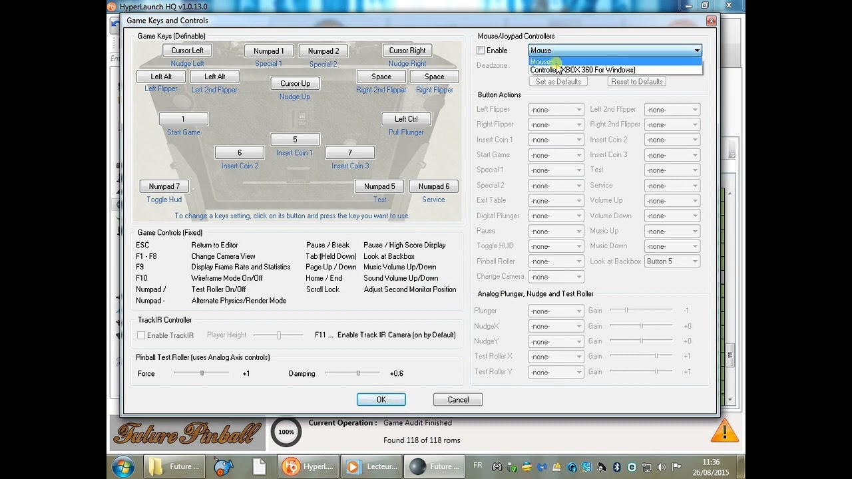Open the Bluetooth tray icon

click(x=616, y=467)
